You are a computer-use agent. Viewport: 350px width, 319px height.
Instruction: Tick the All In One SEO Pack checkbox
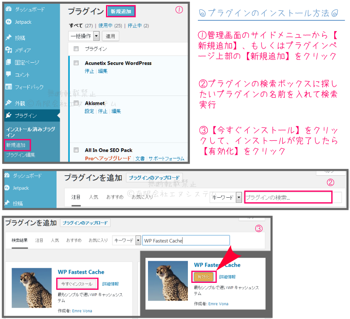coord(76,150)
